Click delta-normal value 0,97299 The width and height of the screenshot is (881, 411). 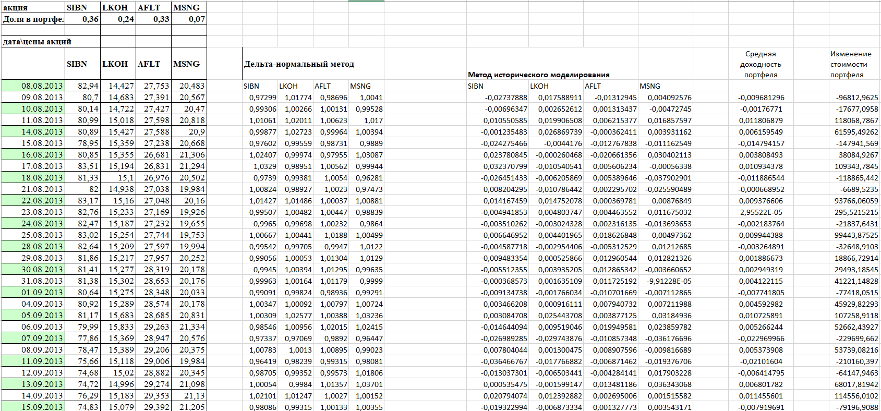[x=260, y=98]
